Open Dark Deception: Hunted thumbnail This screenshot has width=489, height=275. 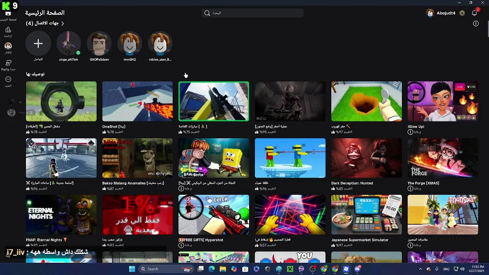pos(366,158)
